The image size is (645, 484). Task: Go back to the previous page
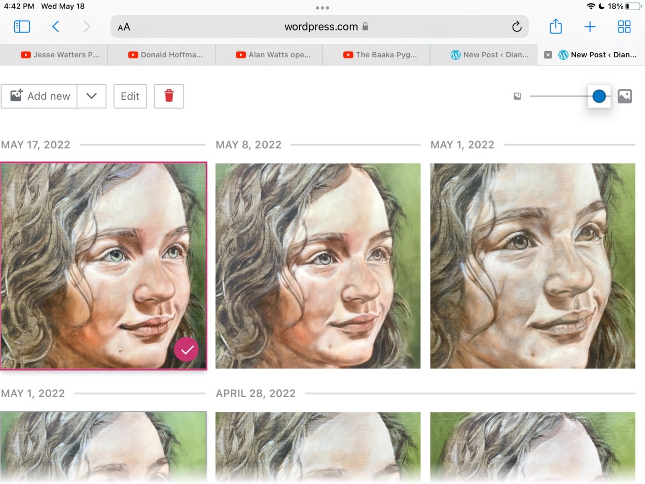click(x=56, y=26)
